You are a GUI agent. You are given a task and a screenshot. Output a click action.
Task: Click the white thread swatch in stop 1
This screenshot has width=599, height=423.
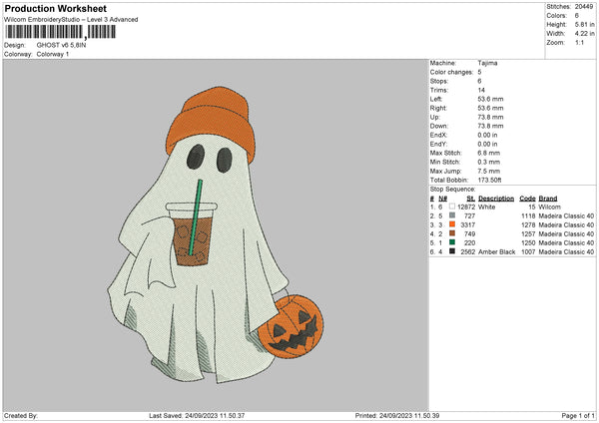point(452,207)
